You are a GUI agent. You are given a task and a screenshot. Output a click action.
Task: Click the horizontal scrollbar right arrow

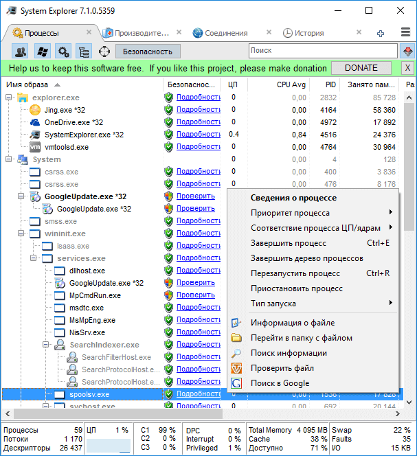[x=398, y=413]
